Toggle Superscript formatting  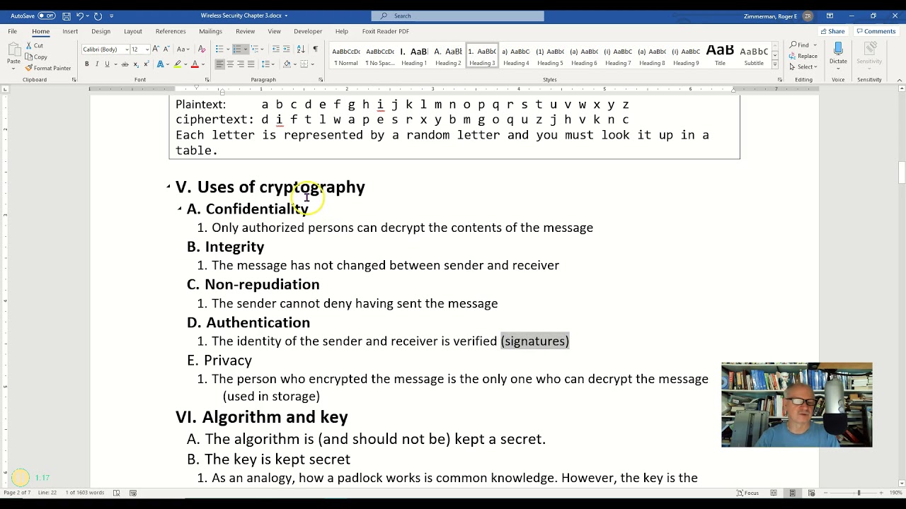coord(145,64)
